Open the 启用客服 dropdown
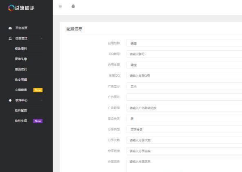Image resolution: width=242 pixels, height=172 pixels. [x=184, y=65]
